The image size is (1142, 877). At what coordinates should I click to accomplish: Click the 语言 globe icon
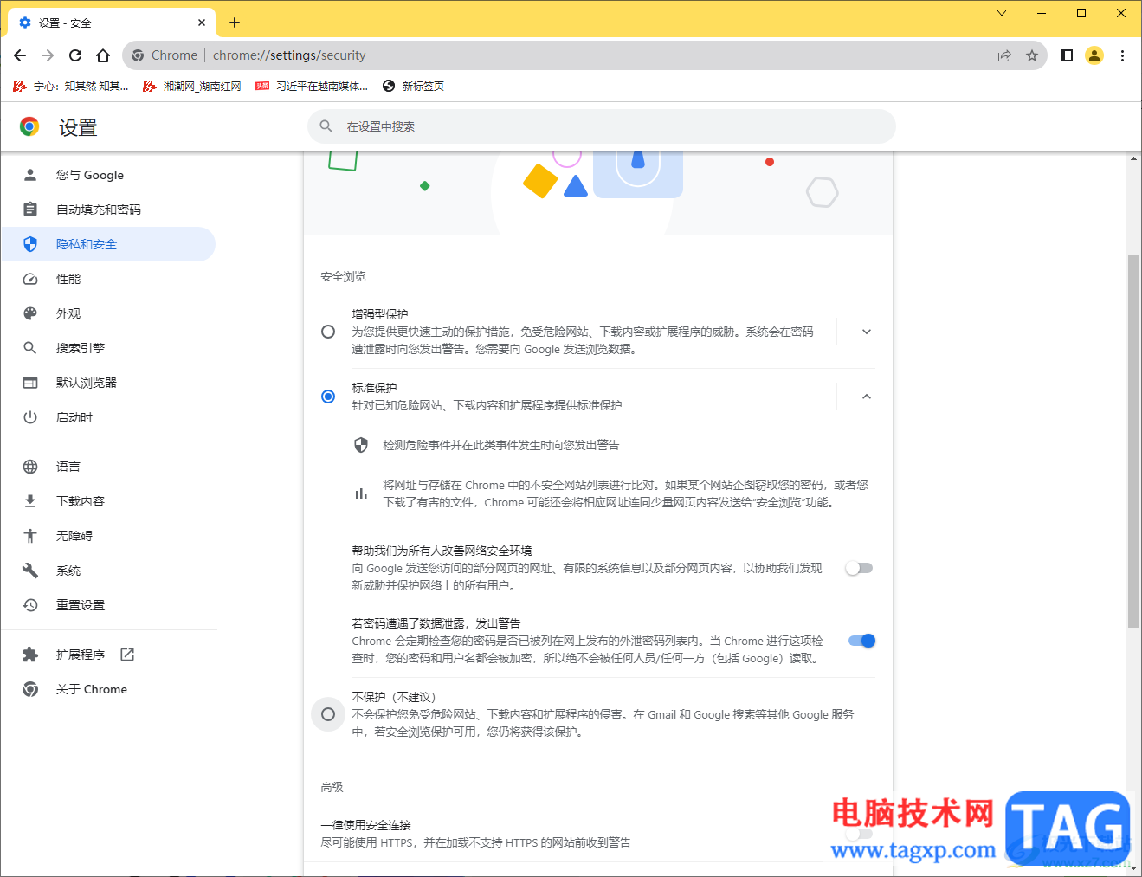[30, 467]
